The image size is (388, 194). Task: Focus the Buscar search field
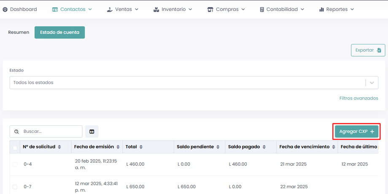coord(51,132)
